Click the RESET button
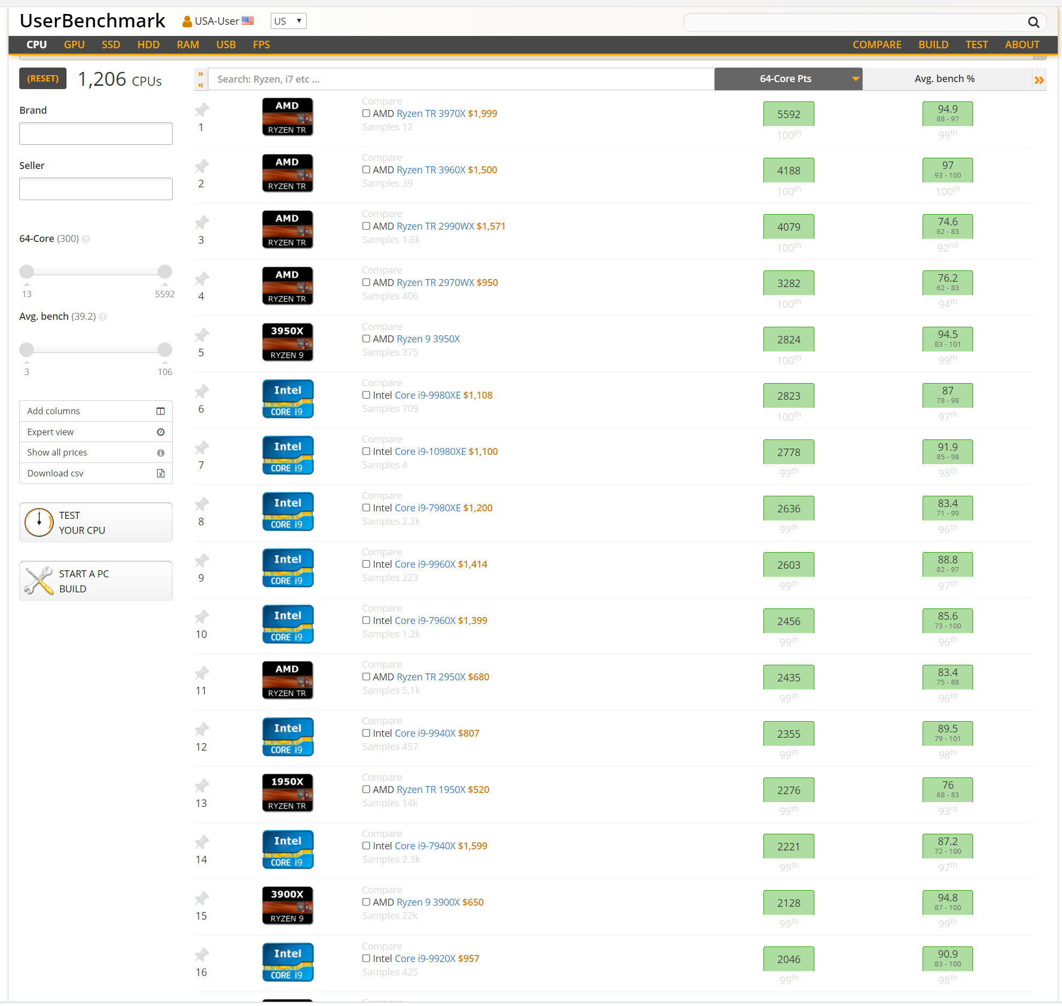This screenshot has width=1062, height=1006. click(x=43, y=78)
